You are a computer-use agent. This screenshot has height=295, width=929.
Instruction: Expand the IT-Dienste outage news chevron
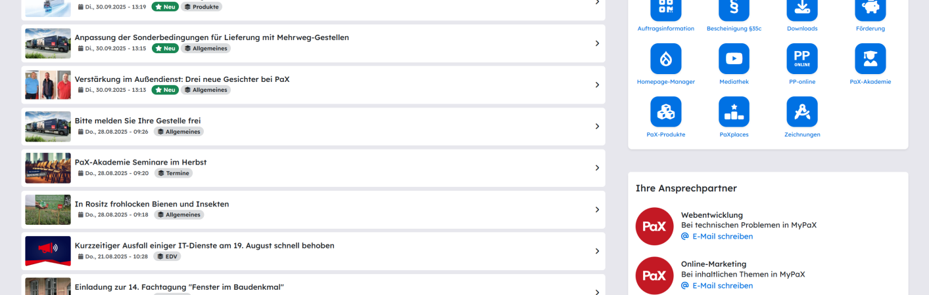point(597,251)
